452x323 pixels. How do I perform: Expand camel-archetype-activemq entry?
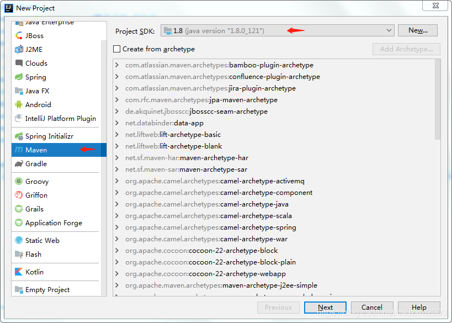tap(117, 181)
